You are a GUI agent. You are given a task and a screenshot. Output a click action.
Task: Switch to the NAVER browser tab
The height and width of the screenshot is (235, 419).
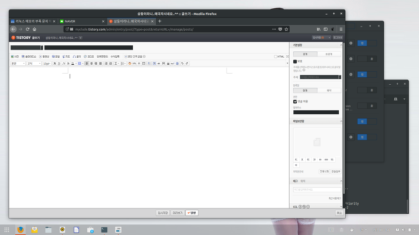coord(82,21)
